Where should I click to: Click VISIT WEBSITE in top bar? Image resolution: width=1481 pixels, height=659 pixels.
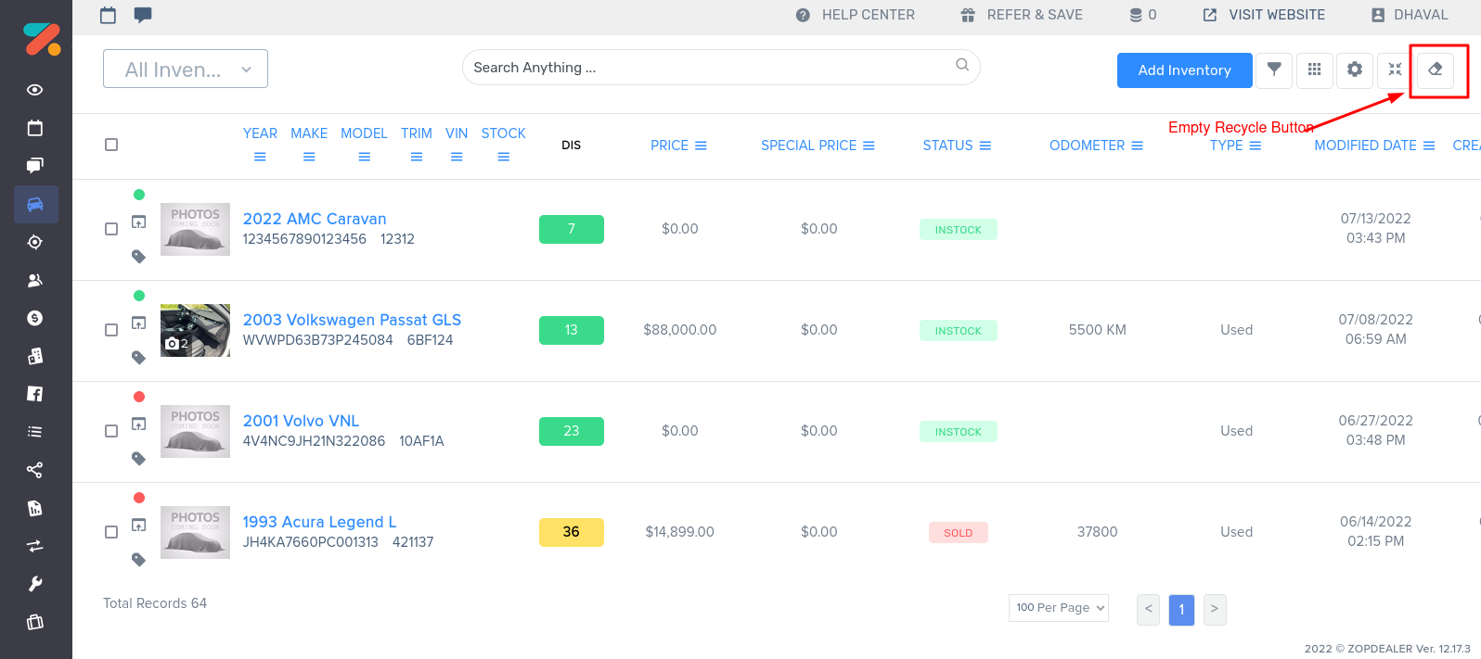pyautogui.click(x=1264, y=15)
